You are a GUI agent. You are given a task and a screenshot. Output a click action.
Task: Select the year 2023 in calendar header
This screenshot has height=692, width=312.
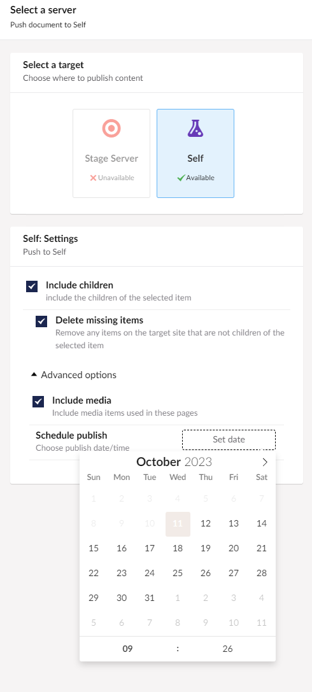198,462
